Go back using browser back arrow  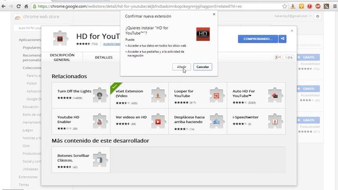pyautogui.click(x=4, y=6)
